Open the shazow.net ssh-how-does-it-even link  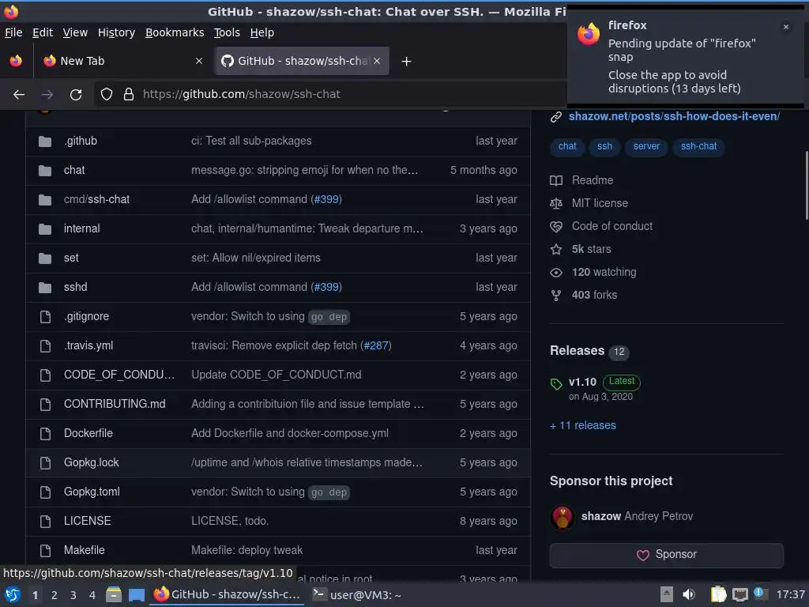click(x=674, y=117)
